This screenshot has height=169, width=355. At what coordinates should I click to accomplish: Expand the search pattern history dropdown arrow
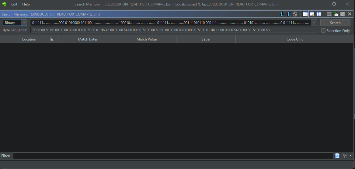tap(314, 23)
